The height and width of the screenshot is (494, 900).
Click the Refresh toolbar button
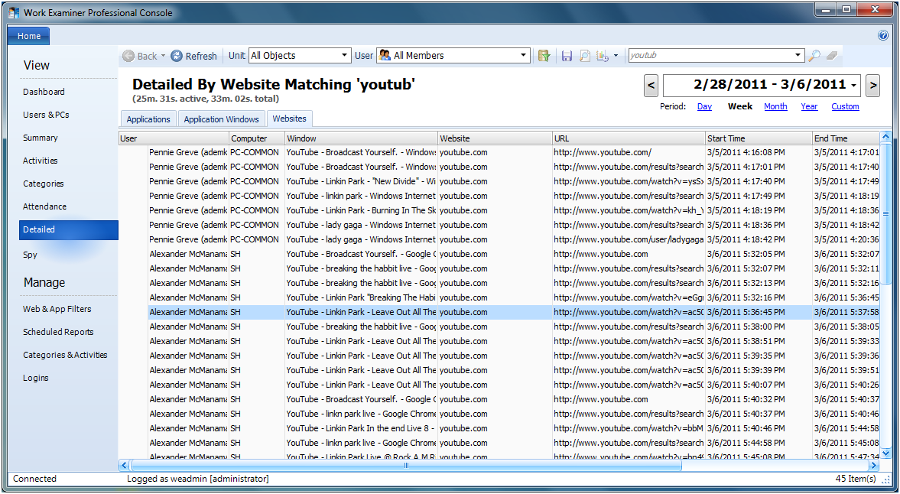[194, 56]
